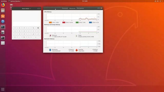Open the Files manager in the dock
164x92 pixels.
[x=3, y=10]
